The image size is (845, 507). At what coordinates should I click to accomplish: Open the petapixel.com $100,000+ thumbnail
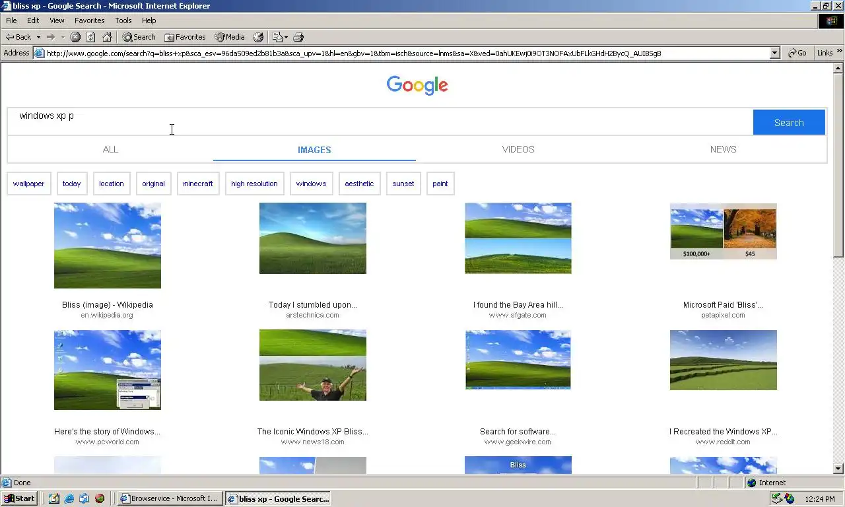724,231
